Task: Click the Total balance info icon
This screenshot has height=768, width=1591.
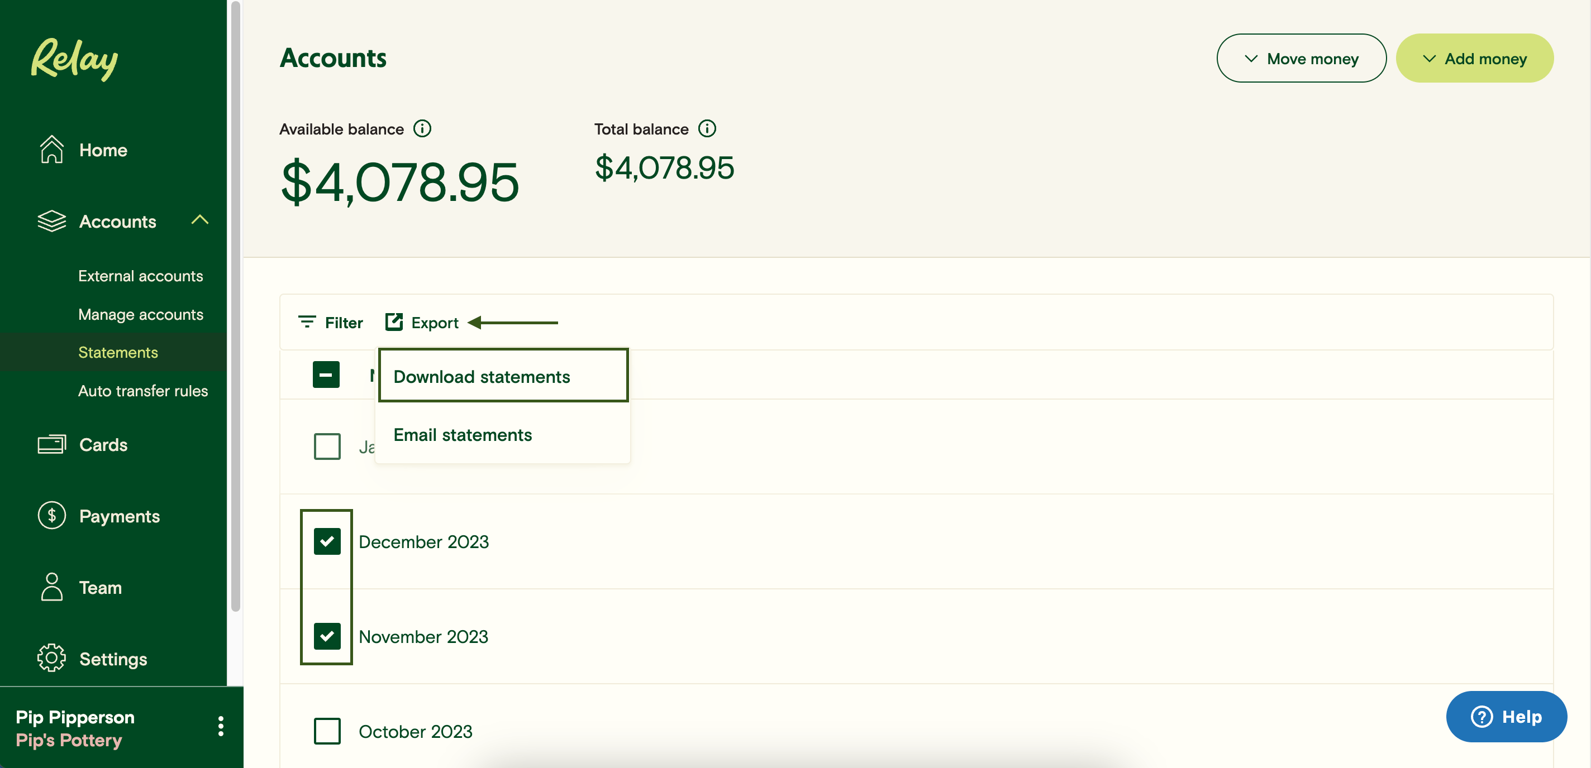Action: pos(708,128)
